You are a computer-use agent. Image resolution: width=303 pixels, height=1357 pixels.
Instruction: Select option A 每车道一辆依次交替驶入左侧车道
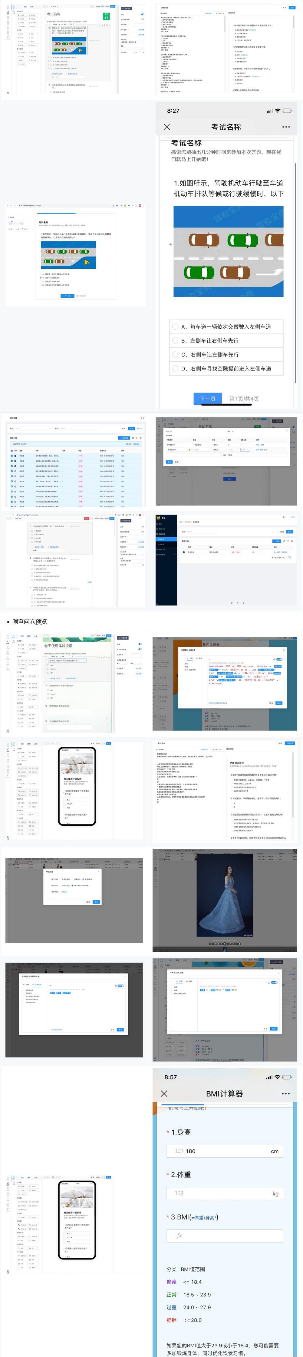(226, 327)
